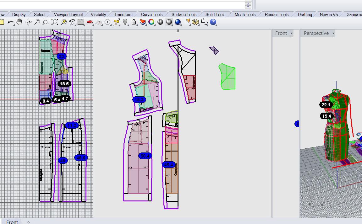Open the Front viewport dropdown arrow

point(292,33)
